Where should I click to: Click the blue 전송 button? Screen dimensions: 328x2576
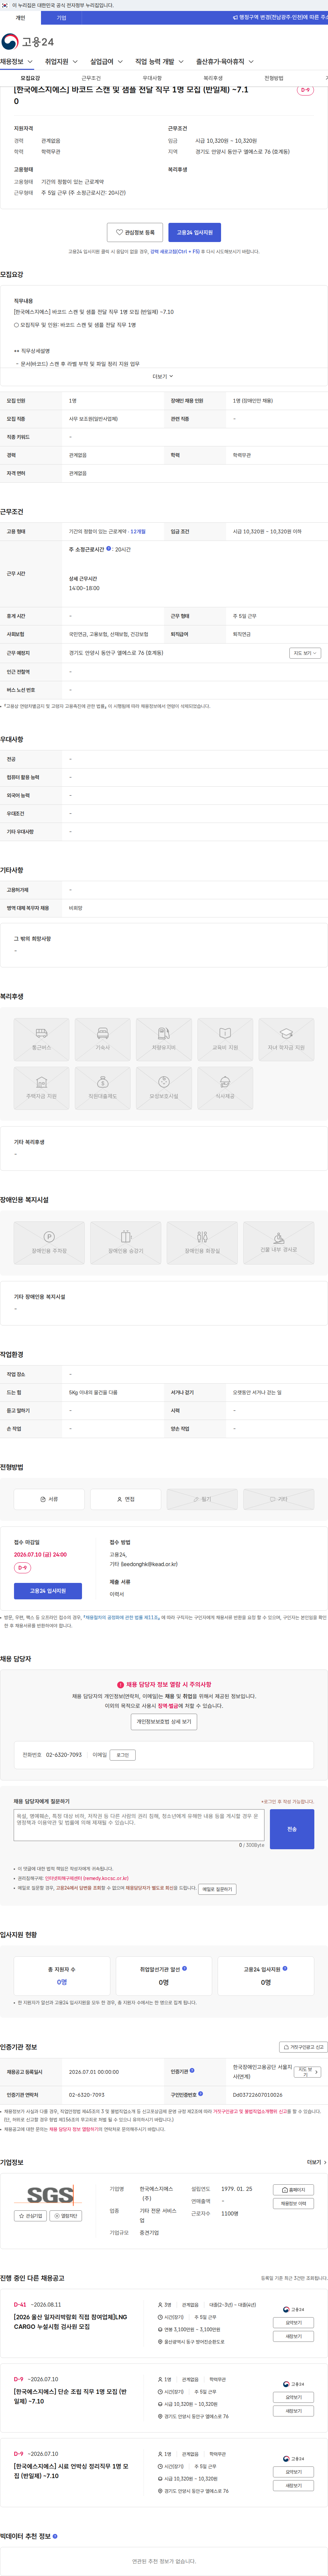[x=292, y=1829]
